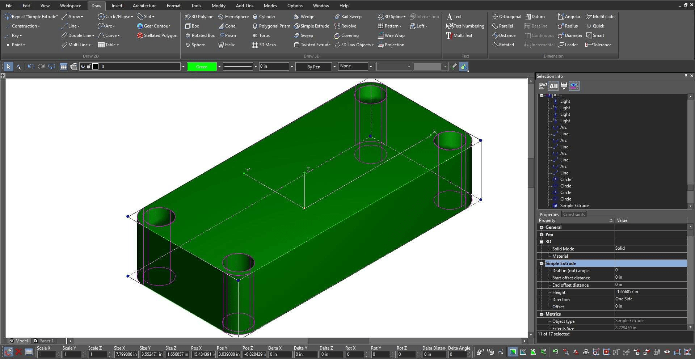Collapse the Simple Extrude property group

tap(542, 263)
